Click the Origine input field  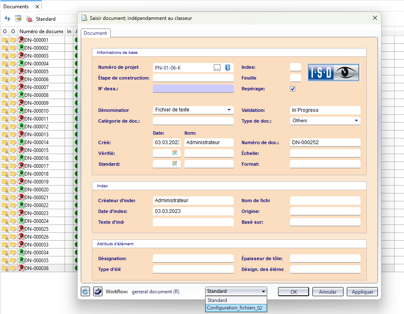pyautogui.click(x=325, y=211)
